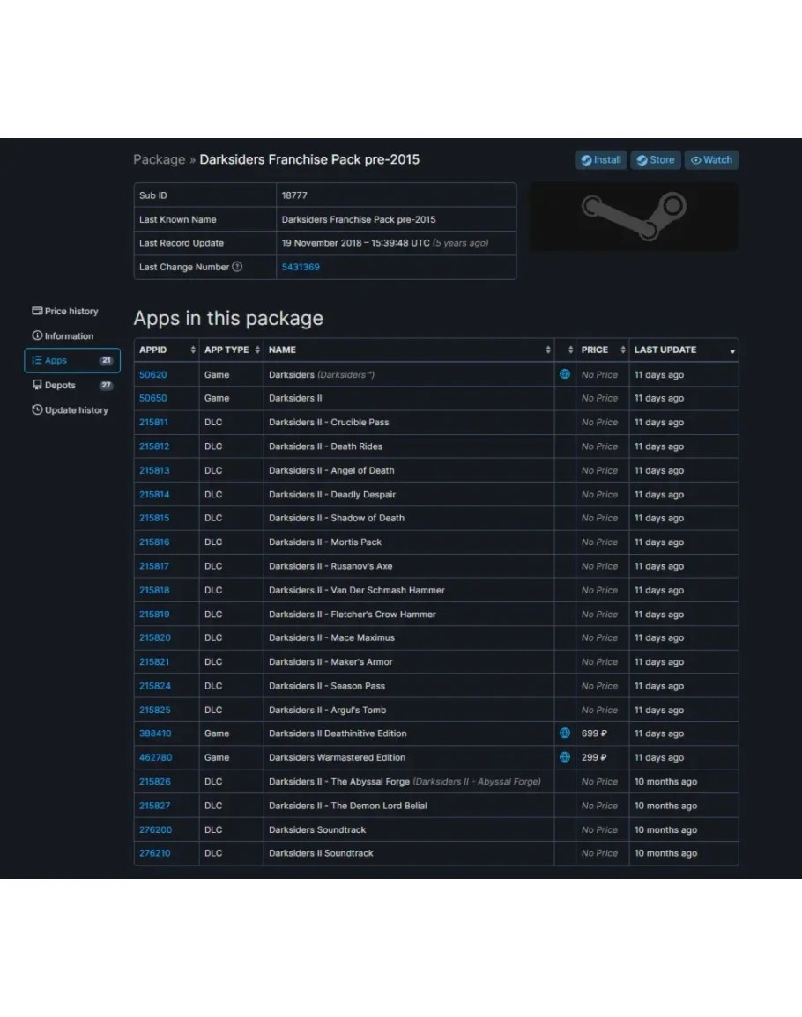Sort by LAST UPDATE column
This screenshot has width=802, height=1017.
pos(683,350)
